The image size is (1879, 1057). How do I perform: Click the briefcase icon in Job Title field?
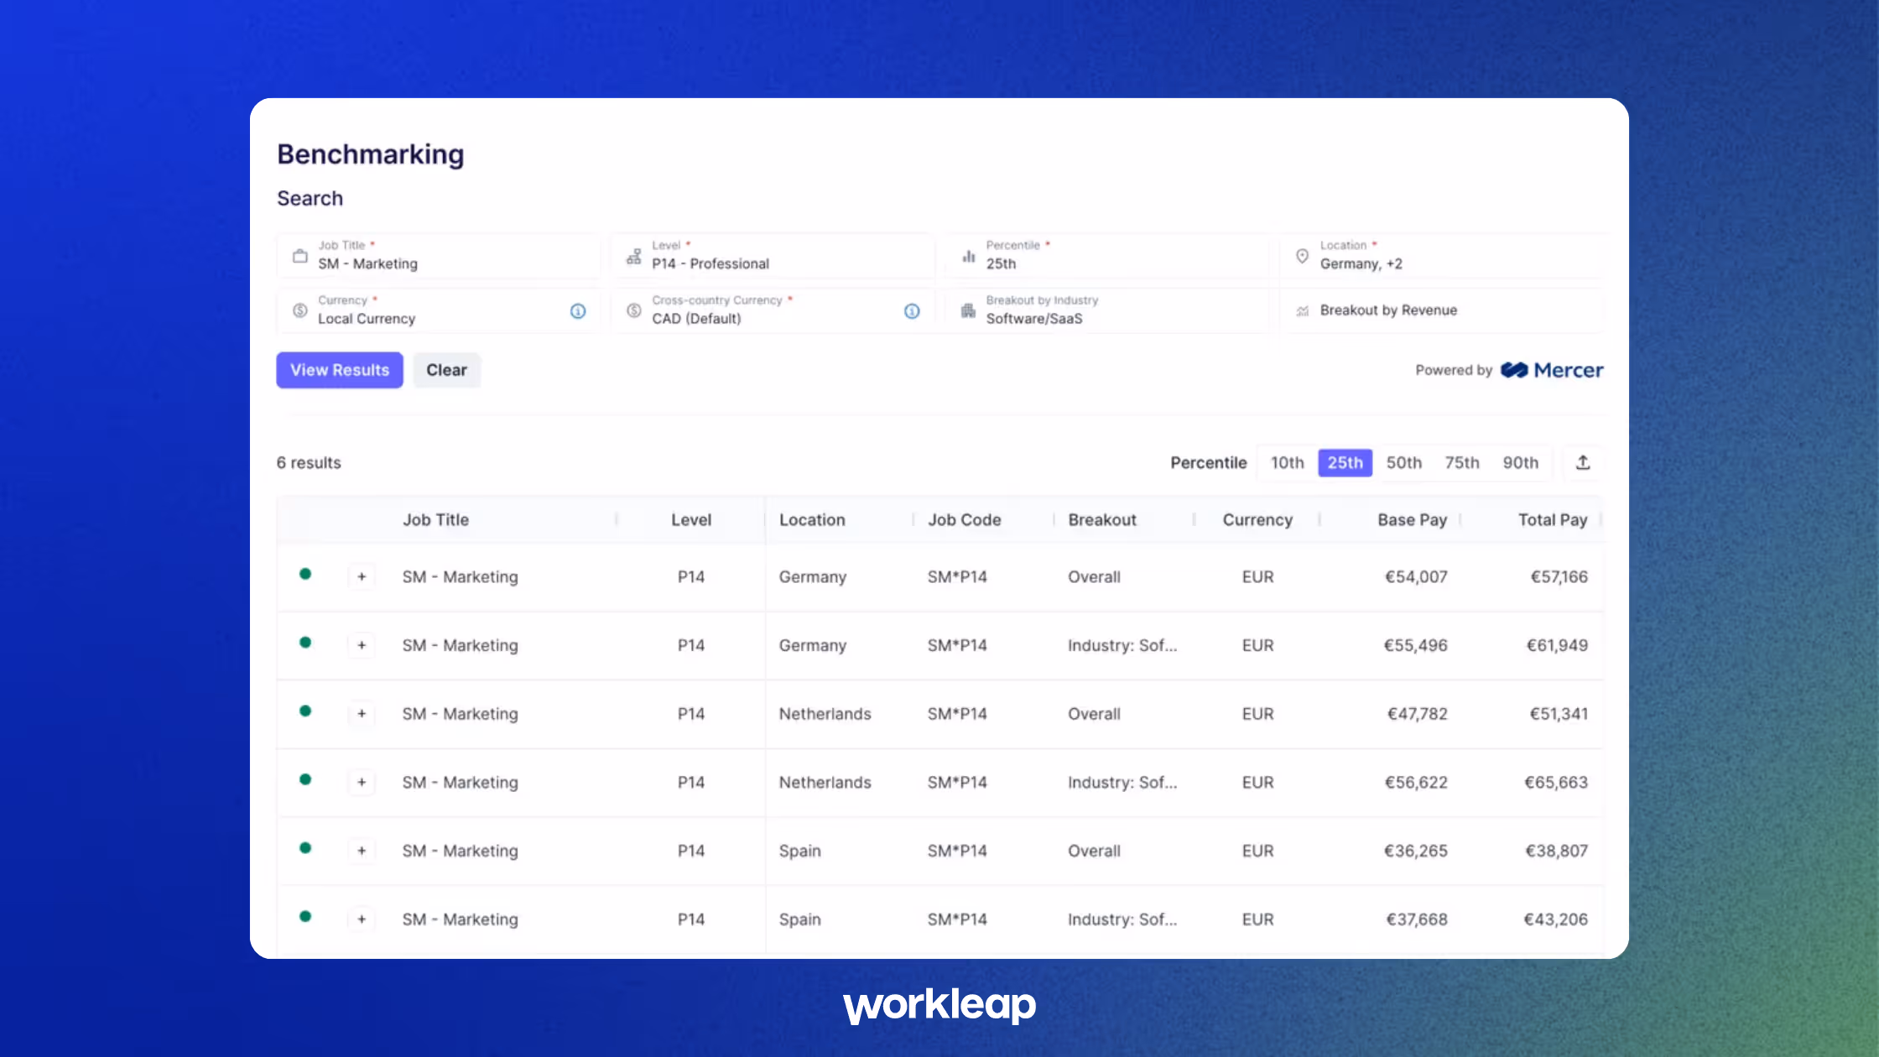pyautogui.click(x=299, y=256)
